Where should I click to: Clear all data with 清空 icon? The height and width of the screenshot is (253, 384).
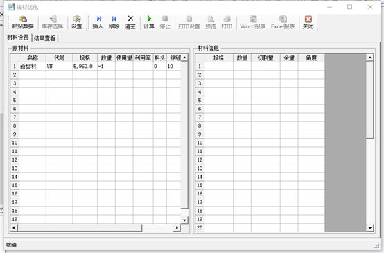tap(130, 22)
